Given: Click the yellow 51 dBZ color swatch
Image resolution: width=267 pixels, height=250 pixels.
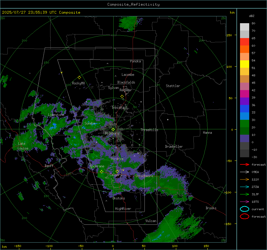Looking at the screenshot, I should [x=244, y=64].
